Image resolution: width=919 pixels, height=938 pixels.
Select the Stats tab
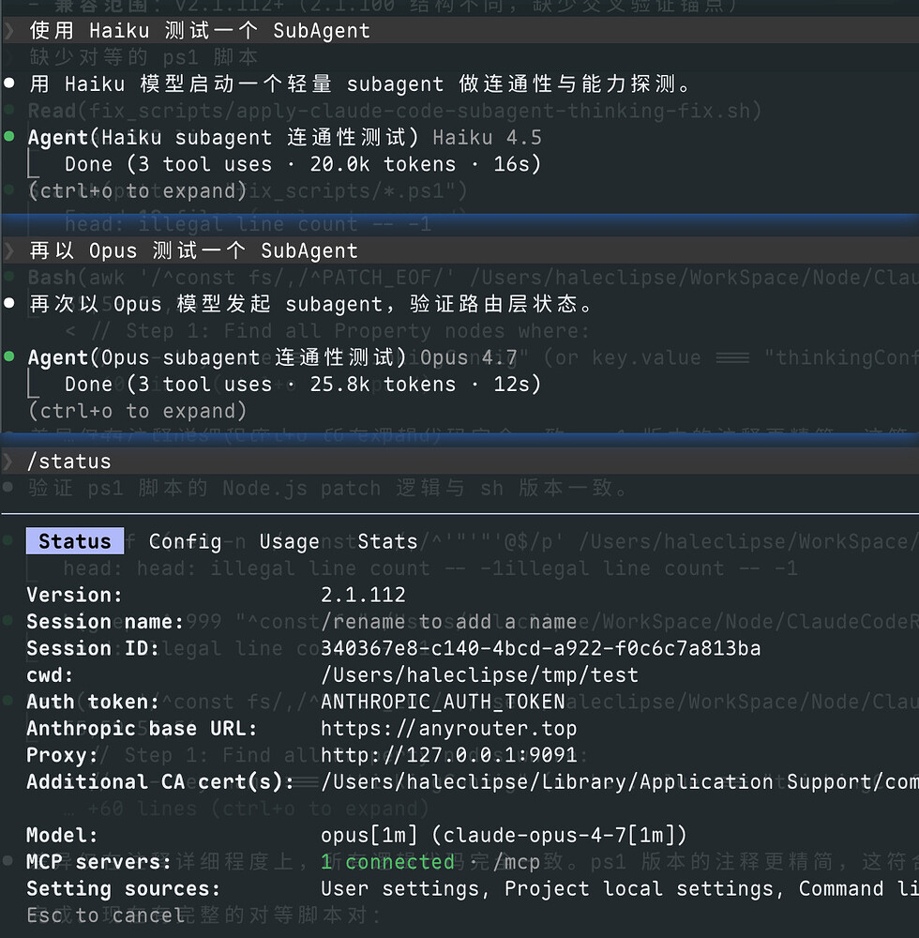[x=387, y=541]
